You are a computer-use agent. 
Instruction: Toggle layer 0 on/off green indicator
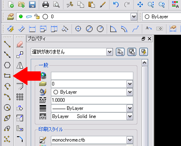(x=21, y=17)
